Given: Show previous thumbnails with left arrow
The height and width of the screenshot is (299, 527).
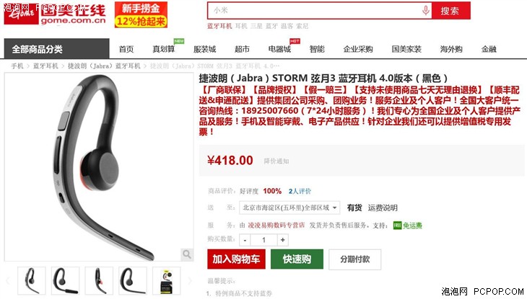Looking at the screenshot, I should point(9,281).
